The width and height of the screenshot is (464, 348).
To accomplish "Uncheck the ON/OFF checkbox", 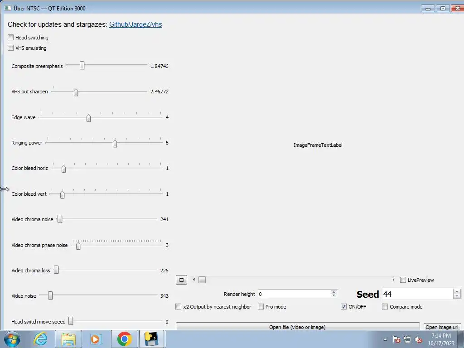I will (x=343, y=307).
